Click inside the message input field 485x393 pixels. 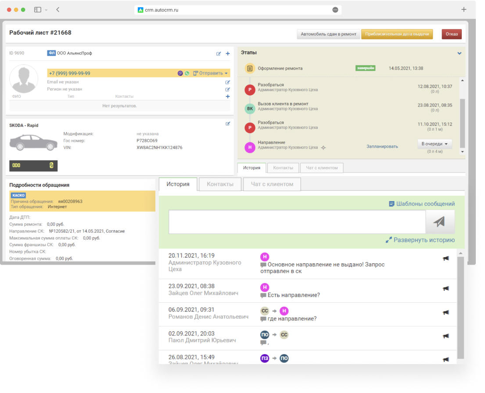click(x=297, y=222)
